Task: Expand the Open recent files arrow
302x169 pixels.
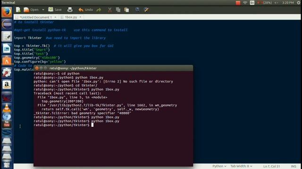Action: pos(43,9)
